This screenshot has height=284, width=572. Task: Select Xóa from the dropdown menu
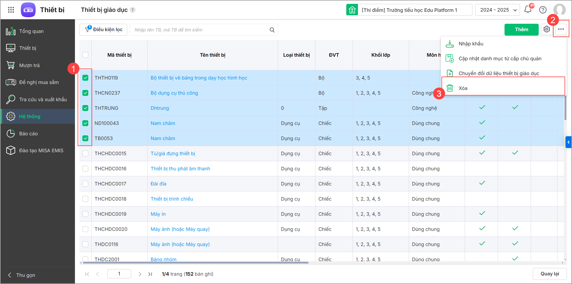[x=463, y=88]
